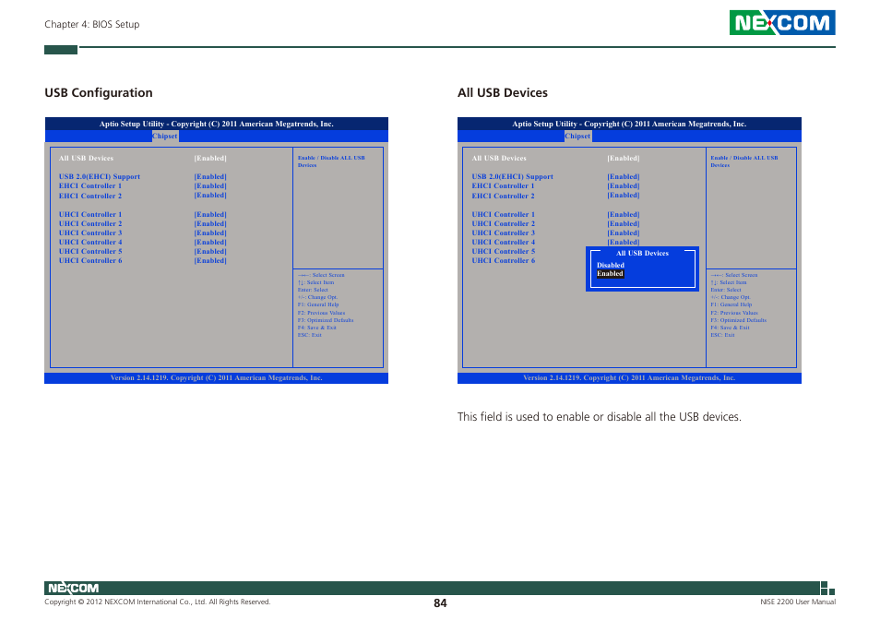Screen dimensions: 880x620
Task: Click Version 2.14.1219 footer in USB Configuration screenshot
Action: pyautogui.click(x=217, y=378)
